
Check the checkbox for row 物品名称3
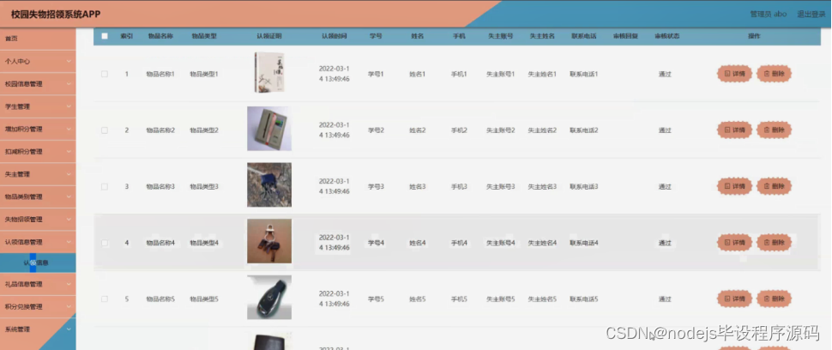point(105,187)
